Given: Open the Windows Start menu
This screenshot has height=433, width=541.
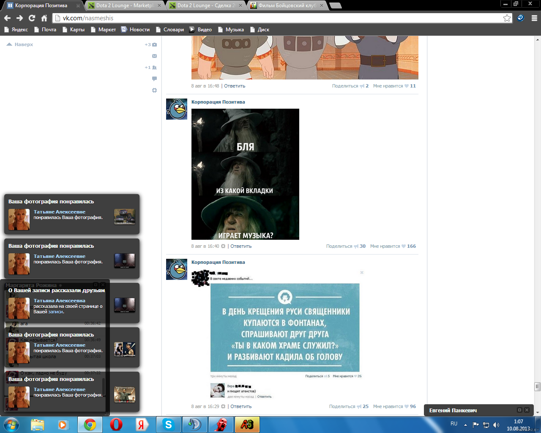Looking at the screenshot, I should [x=11, y=425].
